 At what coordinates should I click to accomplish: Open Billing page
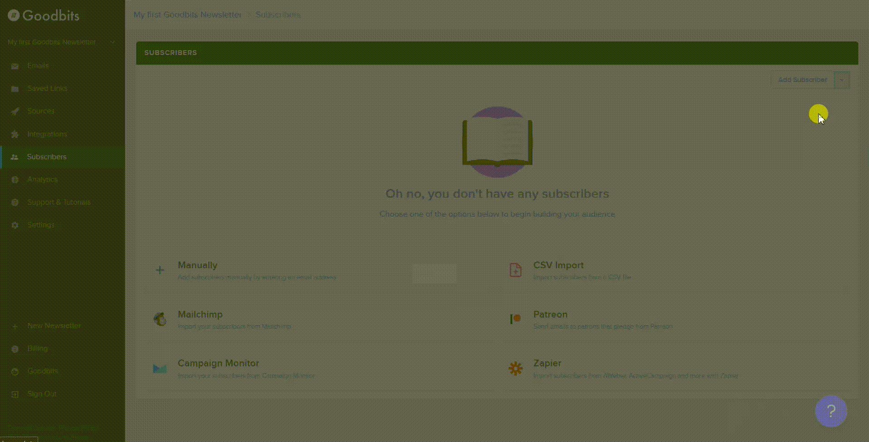tap(37, 348)
